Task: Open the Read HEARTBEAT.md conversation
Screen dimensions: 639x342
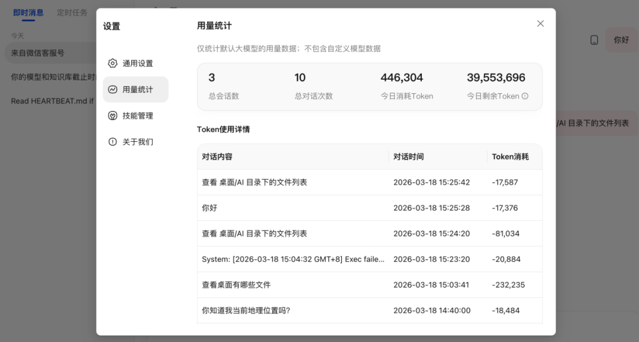Action: click(52, 101)
